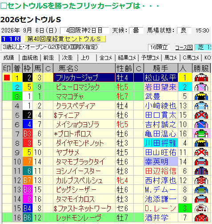Screen dimensions: 212x224
Task: Switch to the 血統他 tab
Action: point(30,58)
